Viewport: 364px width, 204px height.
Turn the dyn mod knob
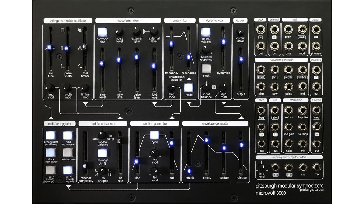pyautogui.click(x=224, y=87)
